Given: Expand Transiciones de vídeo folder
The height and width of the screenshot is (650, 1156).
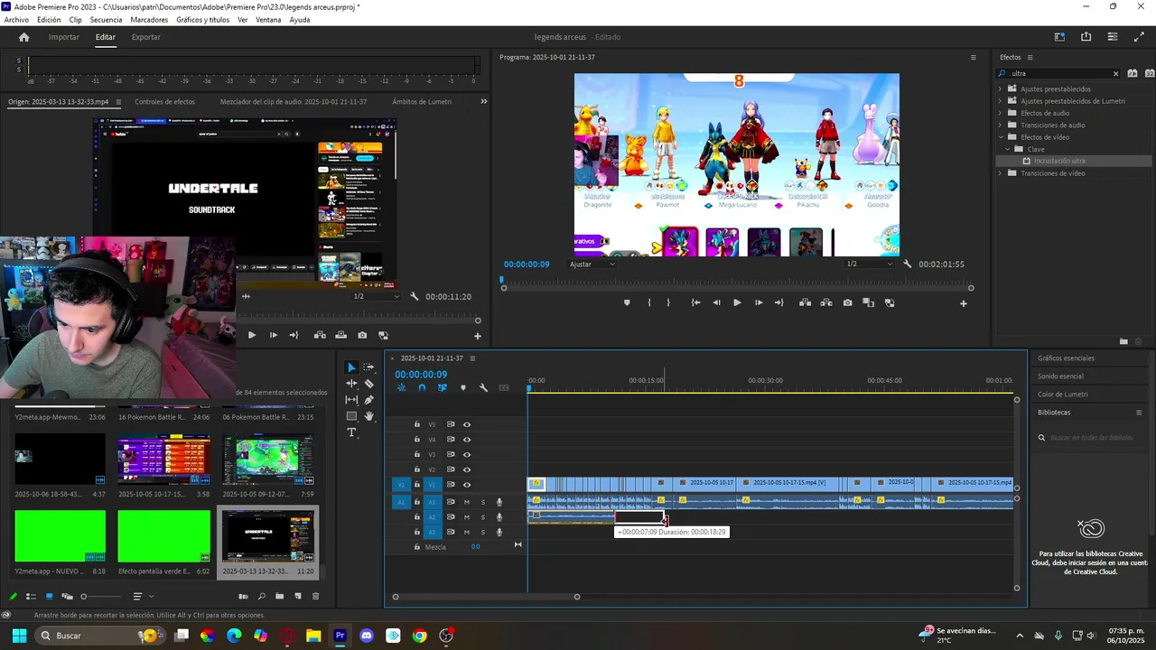Looking at the screenshot, I should click(x=1000, y=172).
